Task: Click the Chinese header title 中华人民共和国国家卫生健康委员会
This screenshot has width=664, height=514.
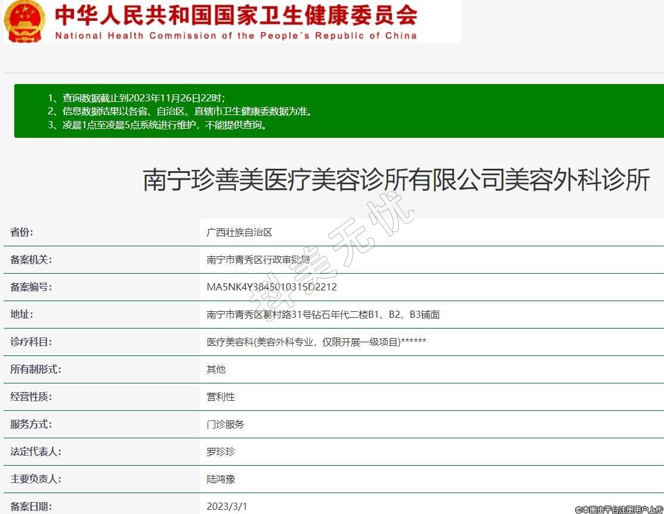Action: 236,15
